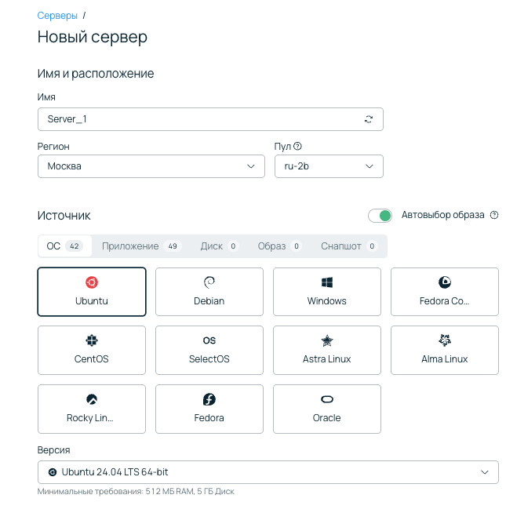Pick the Windows OS tile
Viewport: 506px width, 513px height.
click(x=327, y=292)
